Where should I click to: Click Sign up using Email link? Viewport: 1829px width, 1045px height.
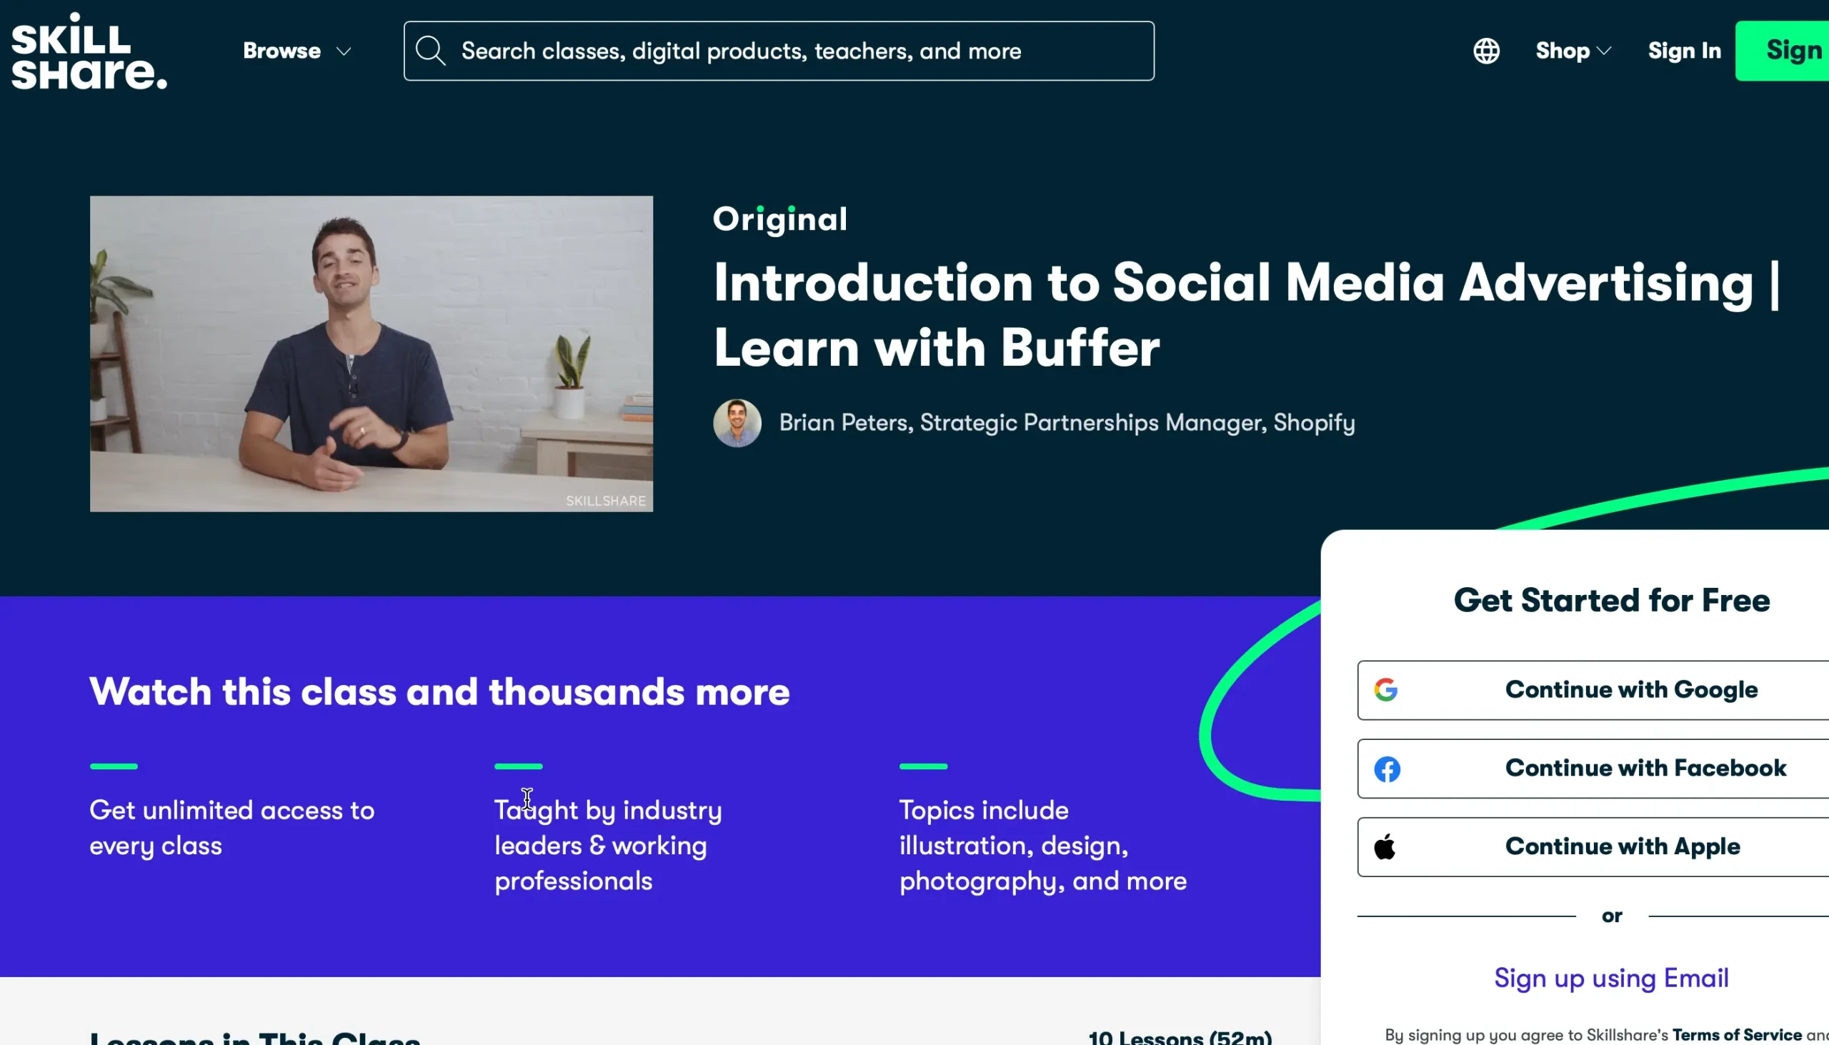click(x=1611, y=979)
